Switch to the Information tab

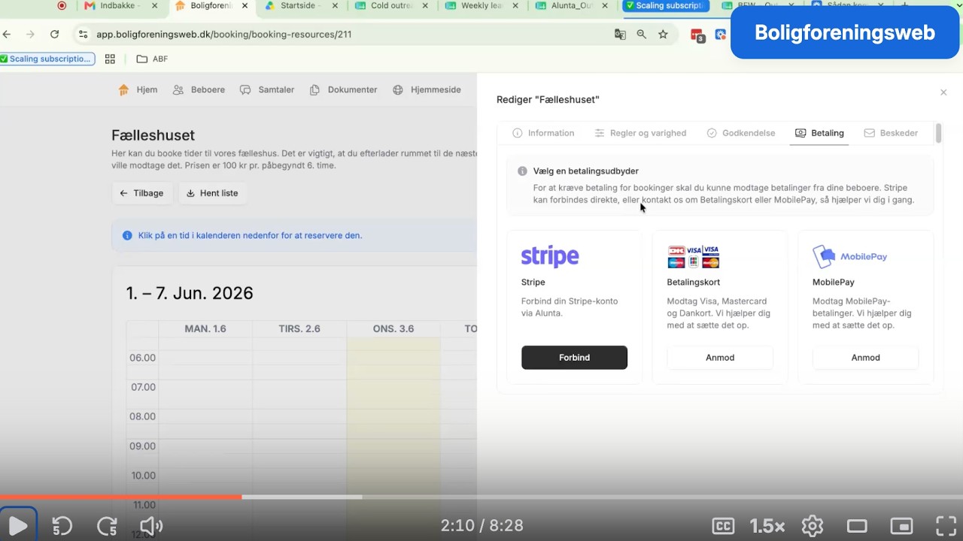pyautogui.click(x=543, y=133)
